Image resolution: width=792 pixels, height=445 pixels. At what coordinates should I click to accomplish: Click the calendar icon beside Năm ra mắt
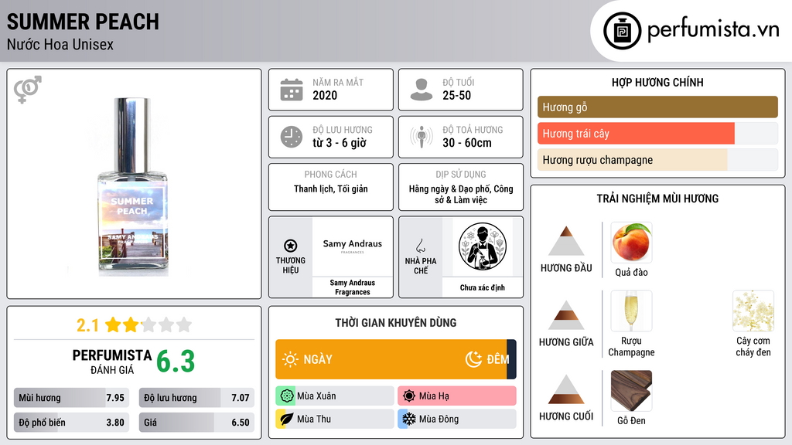coord(292,90)
